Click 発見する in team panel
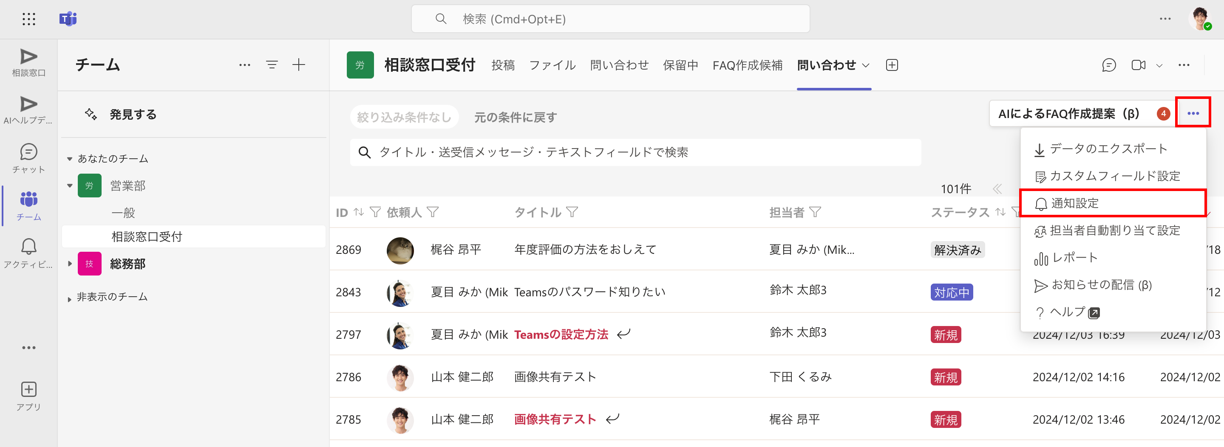Screen dimensions: 1224x447 point(133,114)
